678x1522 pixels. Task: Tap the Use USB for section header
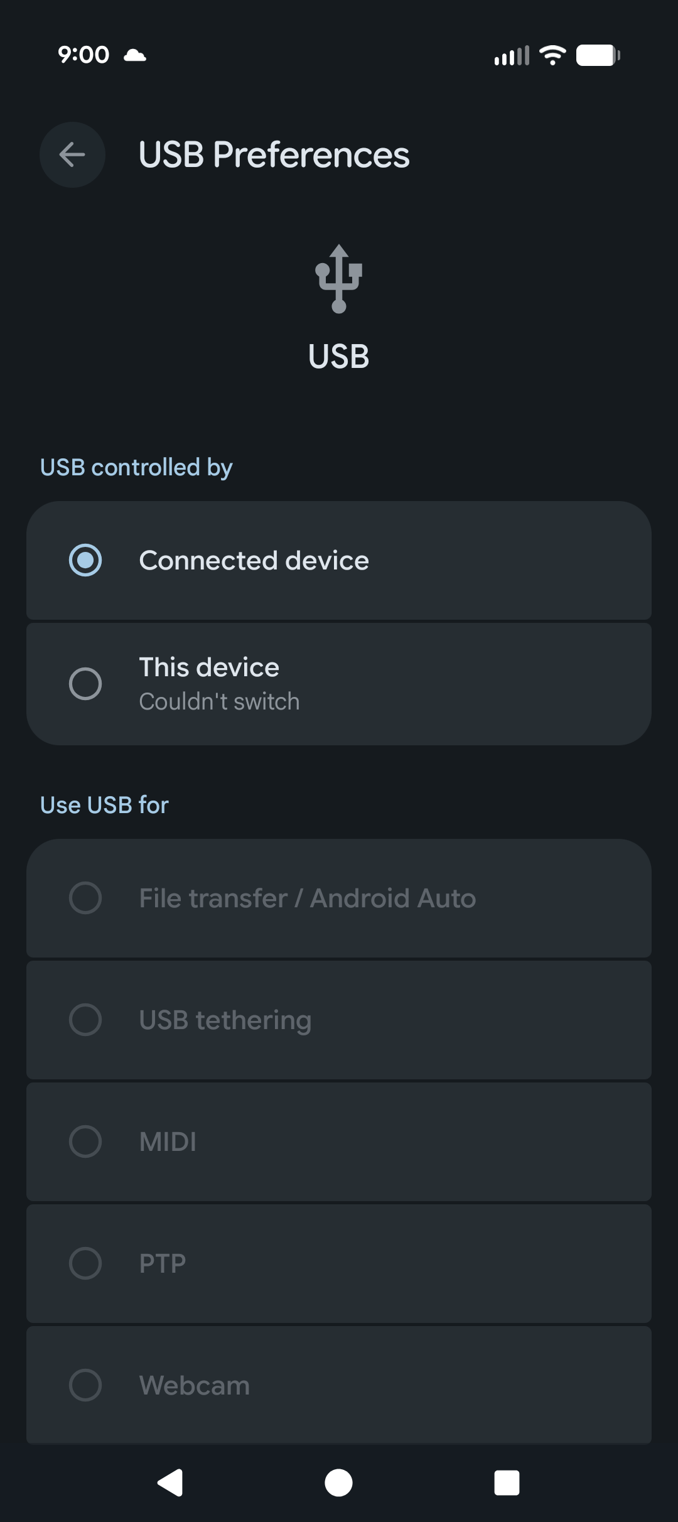click(x=104, y=805)
